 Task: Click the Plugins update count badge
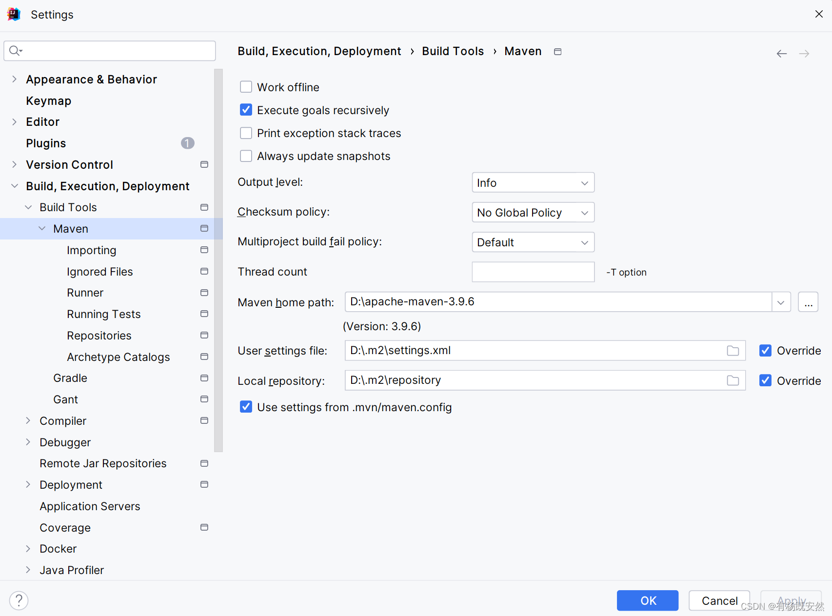point(188,143)
